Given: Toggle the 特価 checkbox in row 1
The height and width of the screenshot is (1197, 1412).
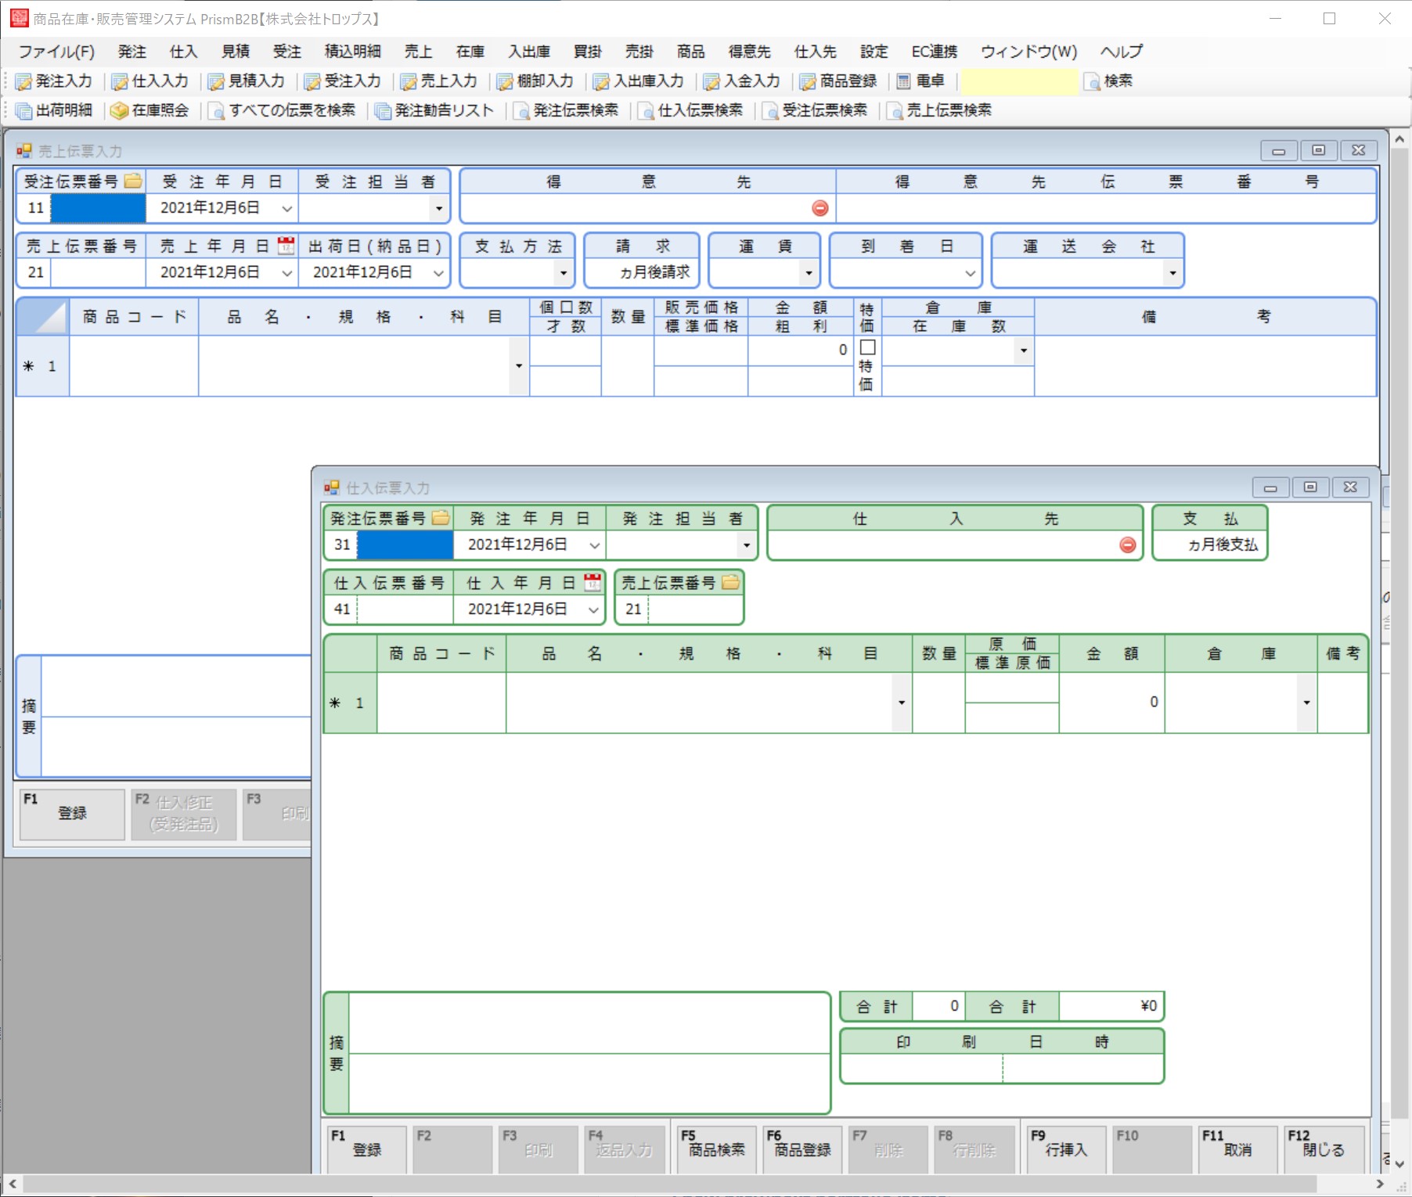Looking at the screenshot, I should [867, 347].
